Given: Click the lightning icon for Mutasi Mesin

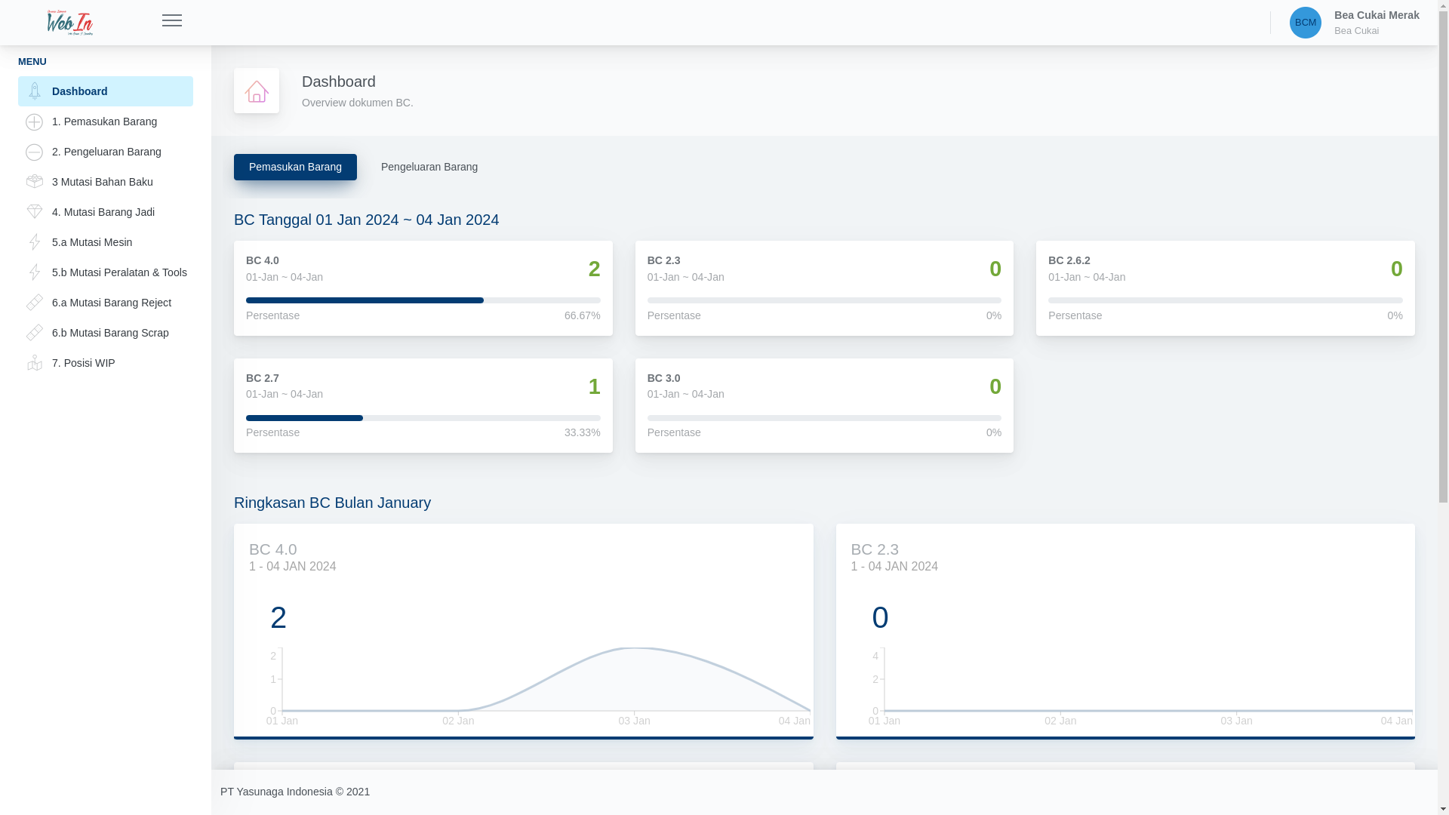Looking at the screenshot, I should point(34,242).
